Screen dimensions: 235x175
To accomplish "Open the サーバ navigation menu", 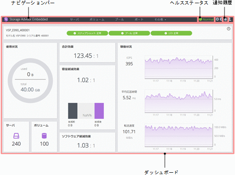I will click(74, 20).
